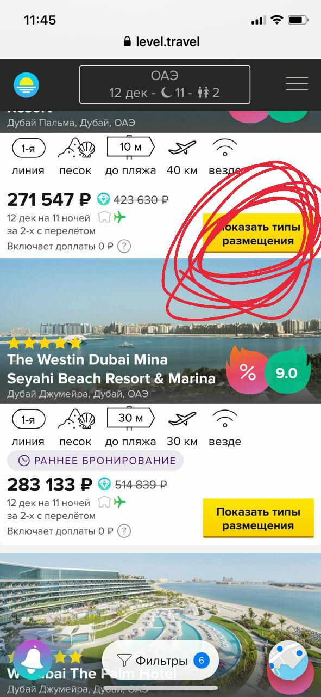
Task: Tap the discount percent flame badge on Westin
Action: 247,373
